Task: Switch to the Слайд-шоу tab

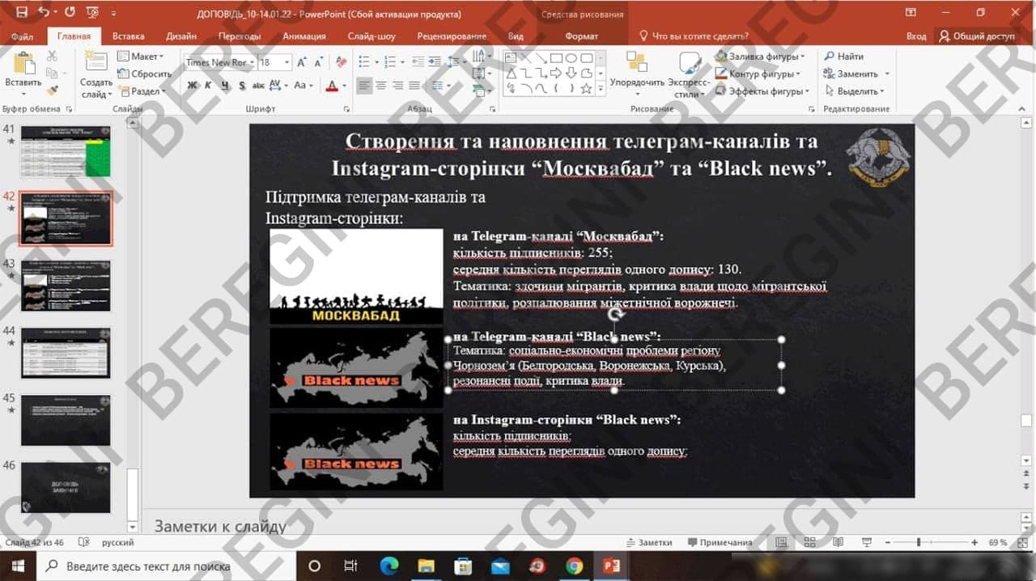Action: click(372, 36)
